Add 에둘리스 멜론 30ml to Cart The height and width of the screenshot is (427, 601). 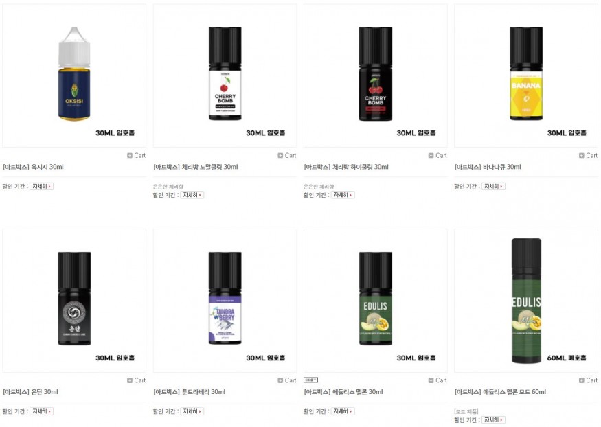[x=438, y=380]
